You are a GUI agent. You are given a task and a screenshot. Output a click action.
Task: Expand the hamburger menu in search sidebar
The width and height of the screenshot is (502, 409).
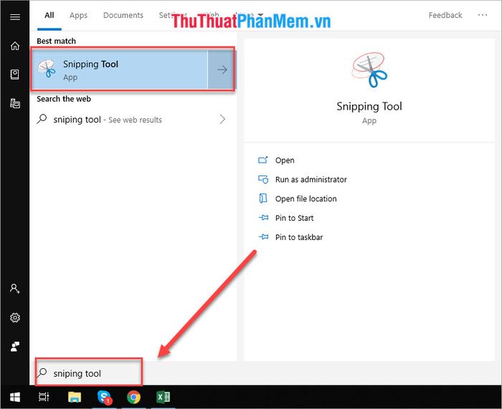click(x=15, y=17)
